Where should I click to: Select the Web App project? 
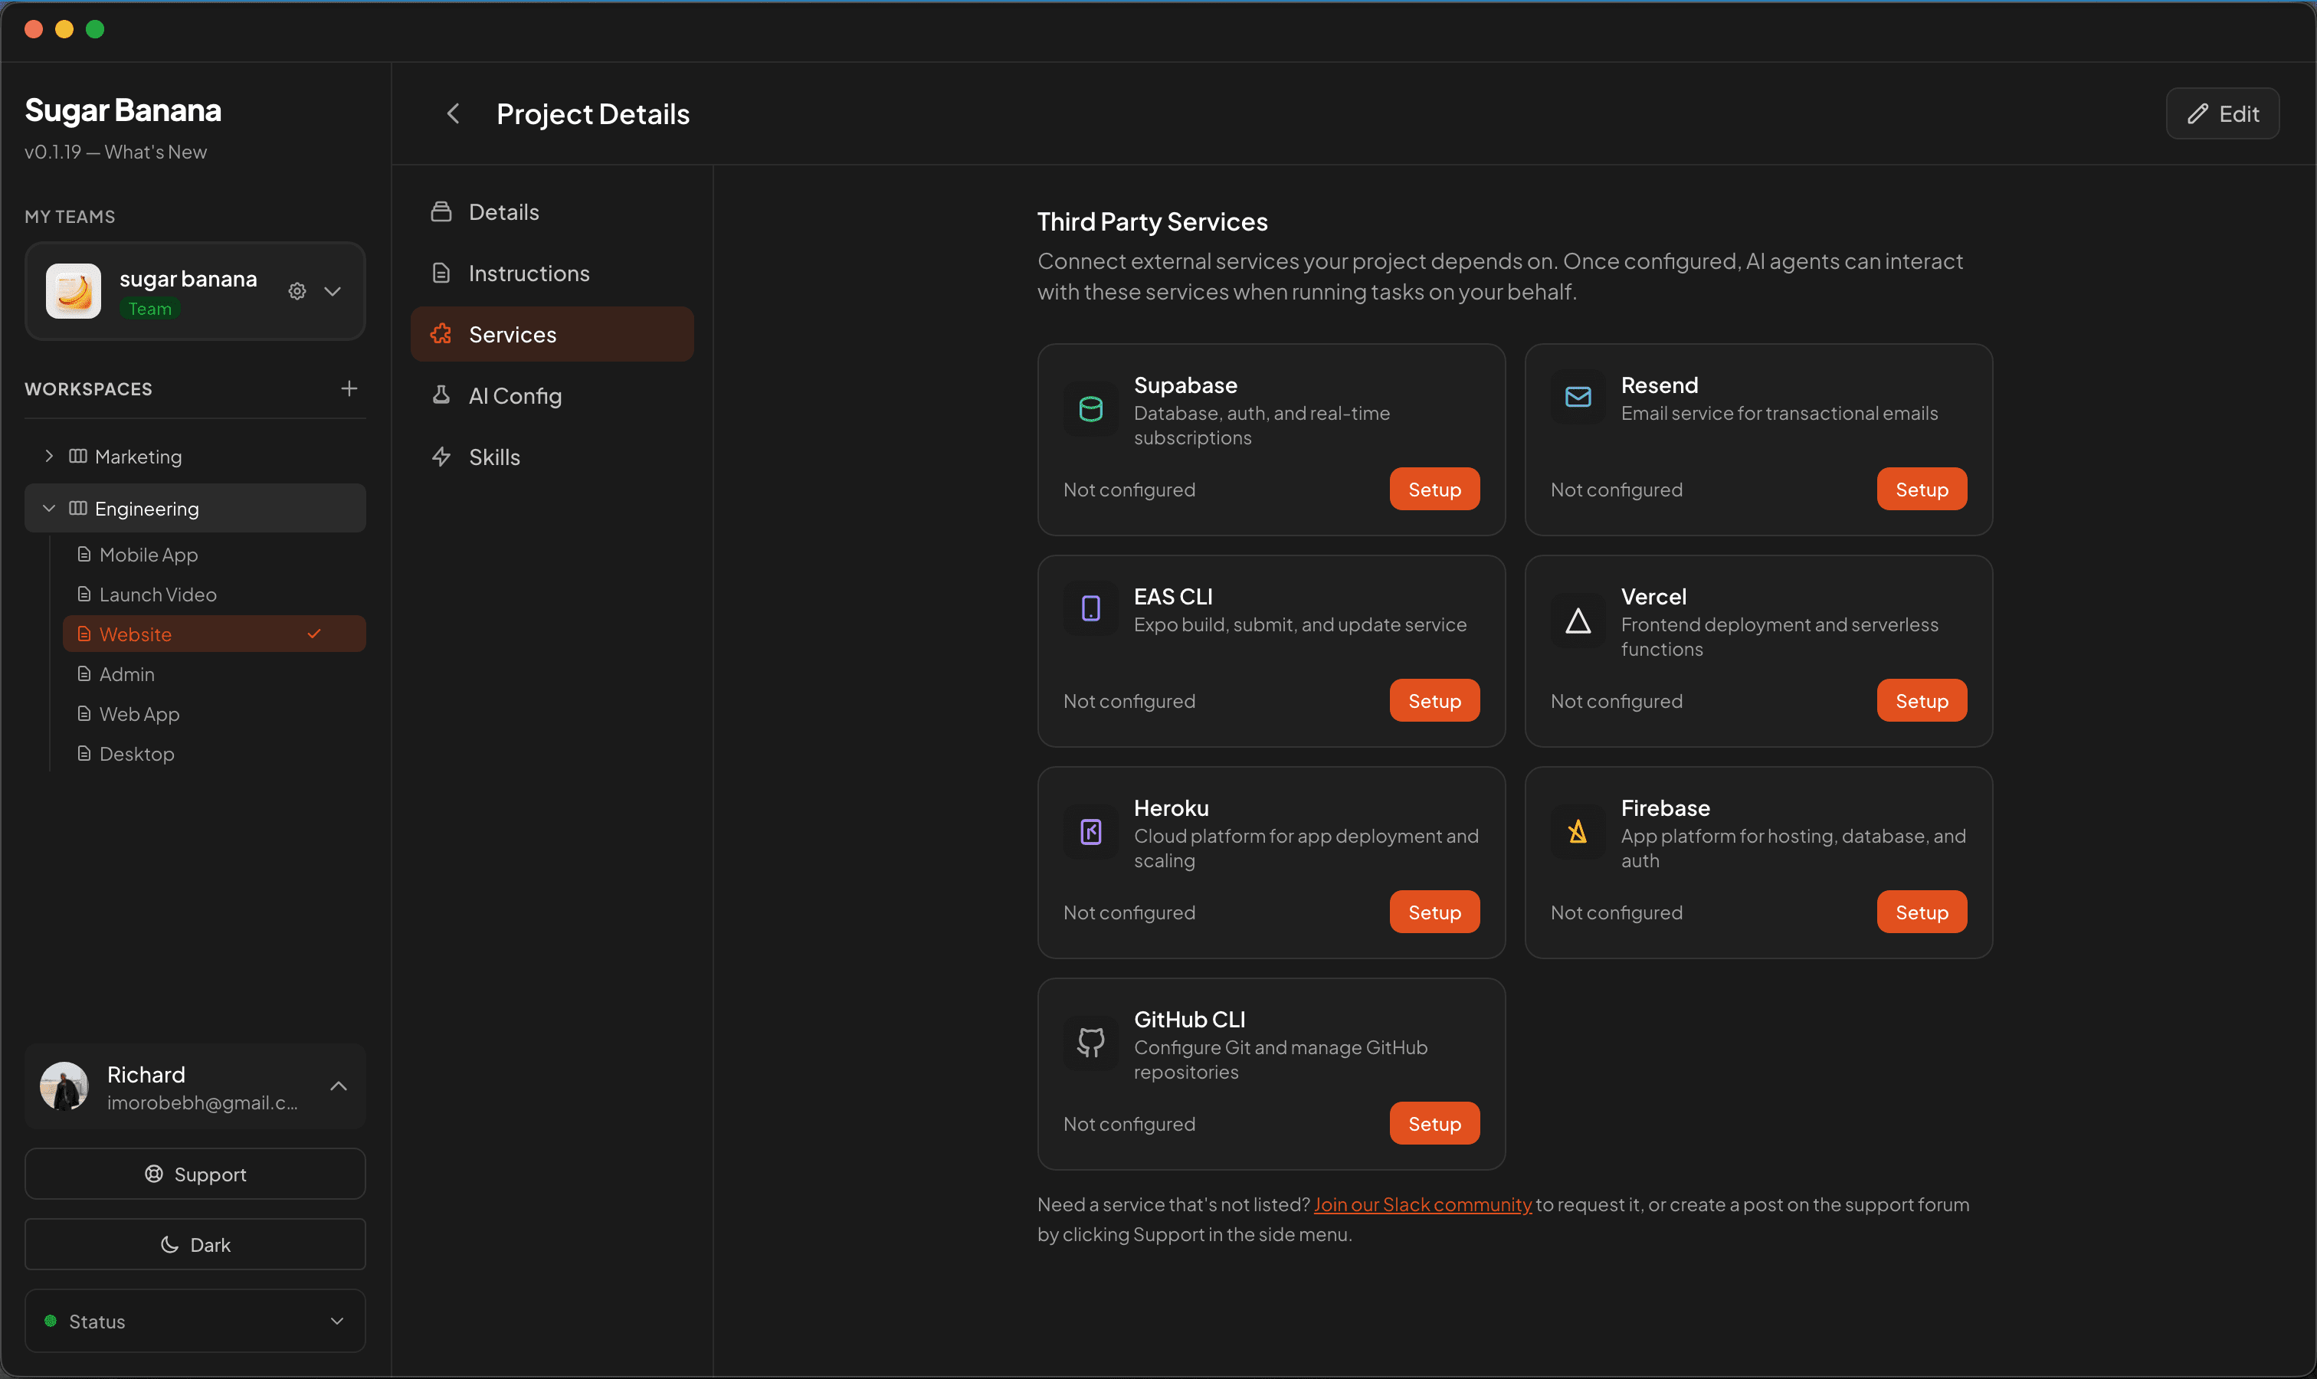(214, 714)
